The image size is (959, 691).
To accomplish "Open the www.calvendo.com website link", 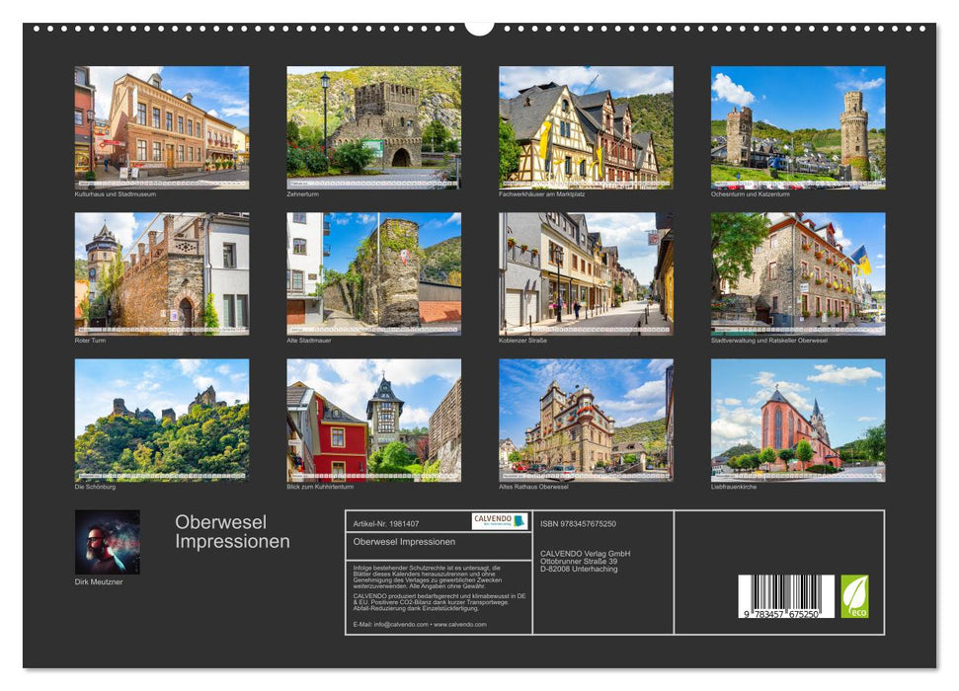I will click(x=460, y=624).
